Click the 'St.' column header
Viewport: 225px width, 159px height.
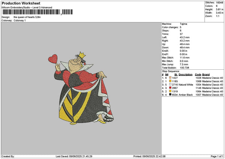(176, 75)
